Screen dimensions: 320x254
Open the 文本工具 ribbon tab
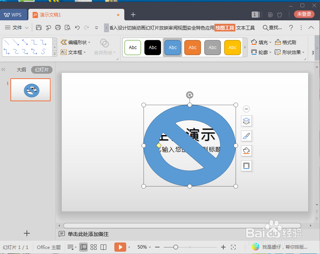246,28
